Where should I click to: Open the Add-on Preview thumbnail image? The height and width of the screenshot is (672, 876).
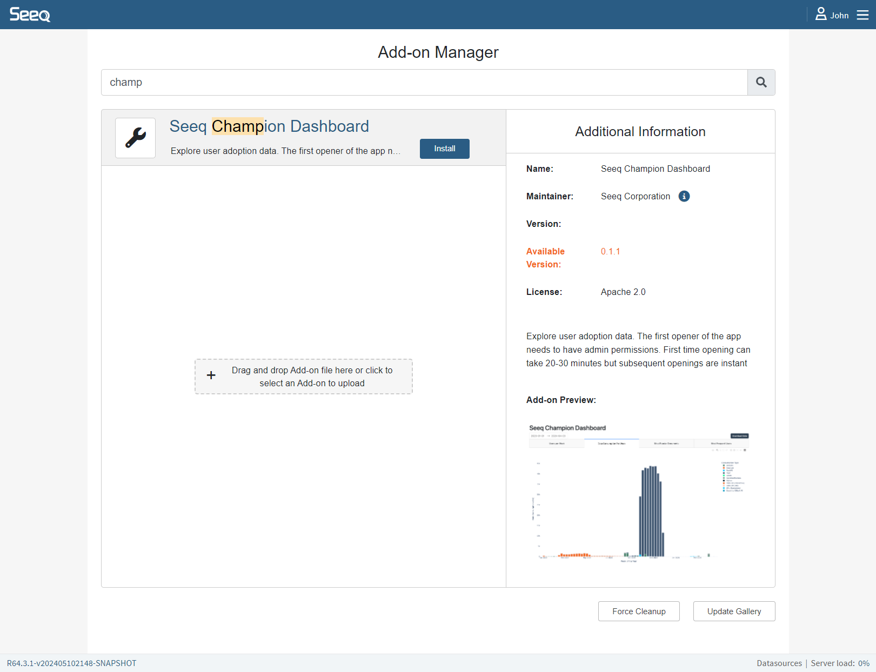[639, 493]
